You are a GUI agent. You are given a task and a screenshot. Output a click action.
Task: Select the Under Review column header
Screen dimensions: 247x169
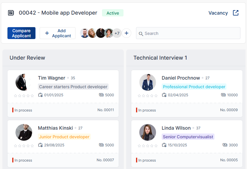27,58
